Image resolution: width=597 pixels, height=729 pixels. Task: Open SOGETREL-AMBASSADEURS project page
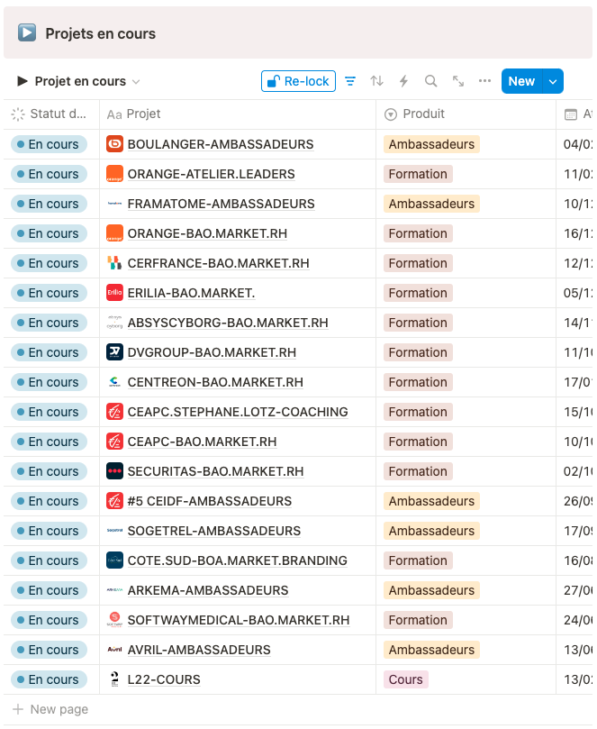[214, 531]
